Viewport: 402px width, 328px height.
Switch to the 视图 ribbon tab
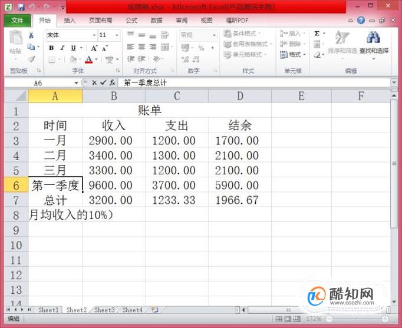point(206,21)
